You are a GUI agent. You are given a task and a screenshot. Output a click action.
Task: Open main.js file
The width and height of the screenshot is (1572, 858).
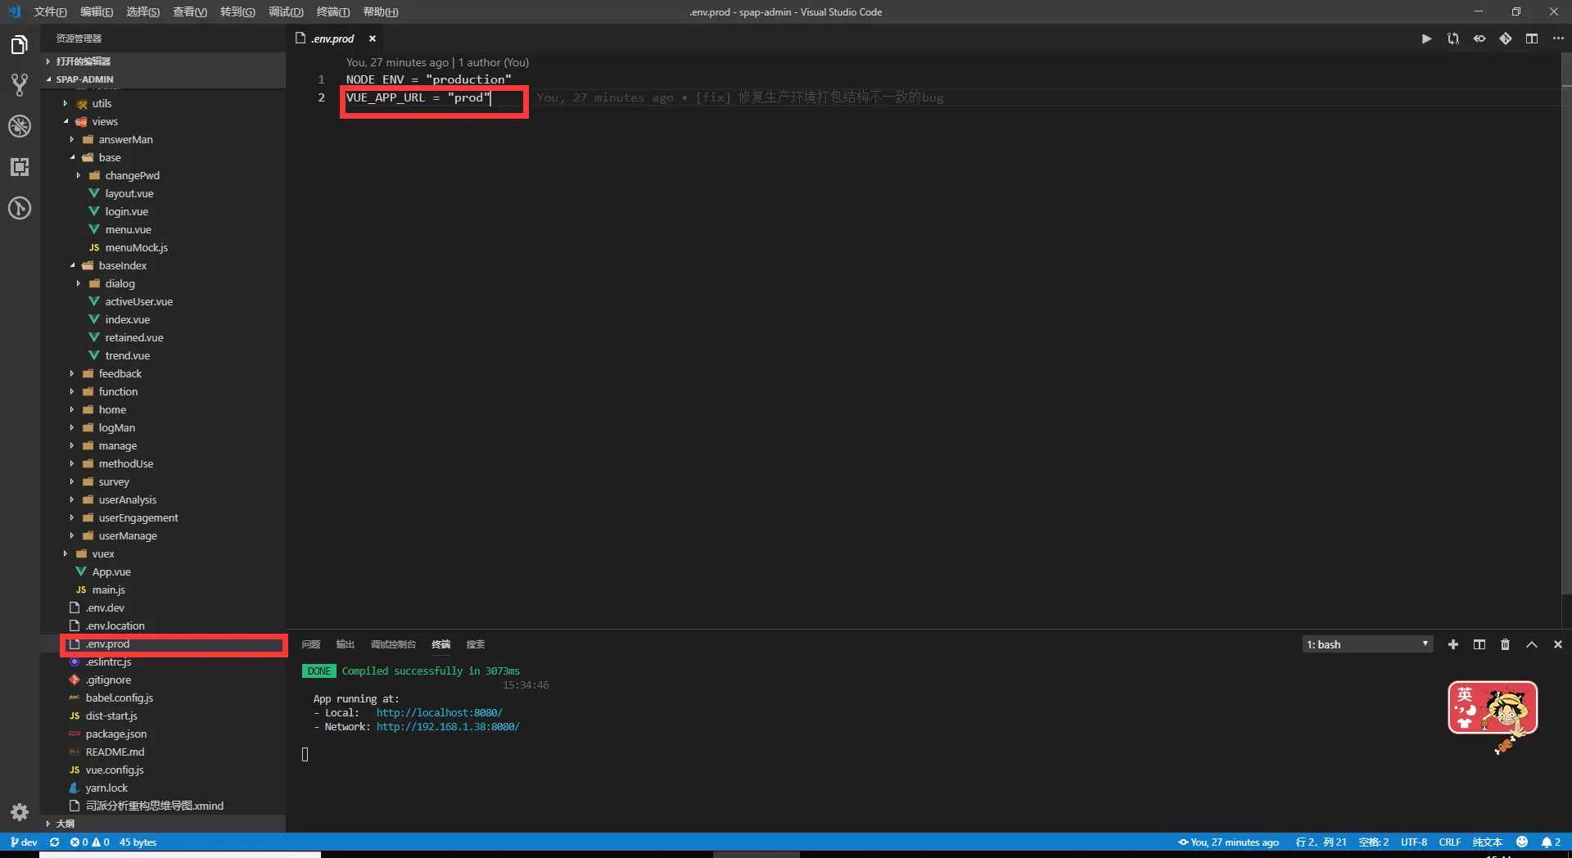point(109,589)
